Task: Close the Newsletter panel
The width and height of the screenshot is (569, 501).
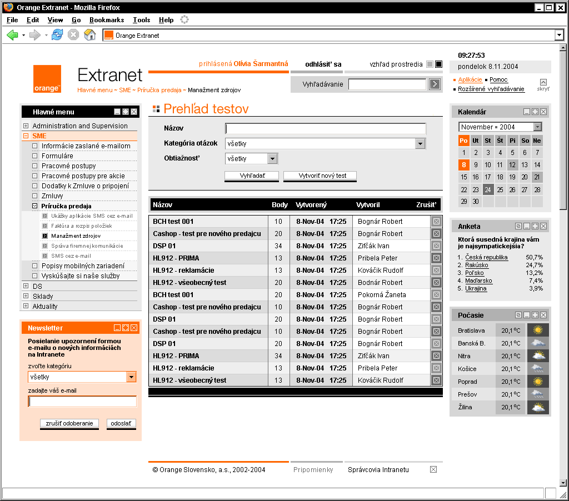Action: click(134, 328)
